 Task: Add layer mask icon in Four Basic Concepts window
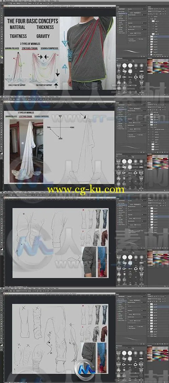tap(158, 56)
